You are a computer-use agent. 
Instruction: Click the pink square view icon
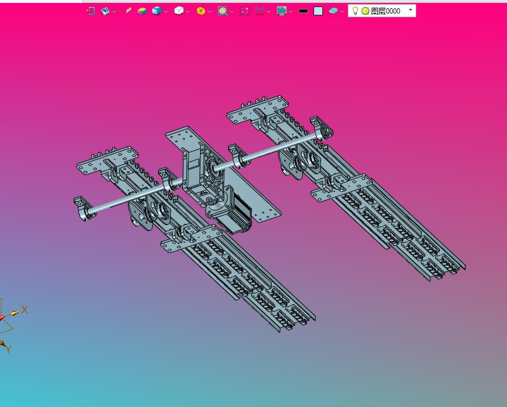pos(245,11)
